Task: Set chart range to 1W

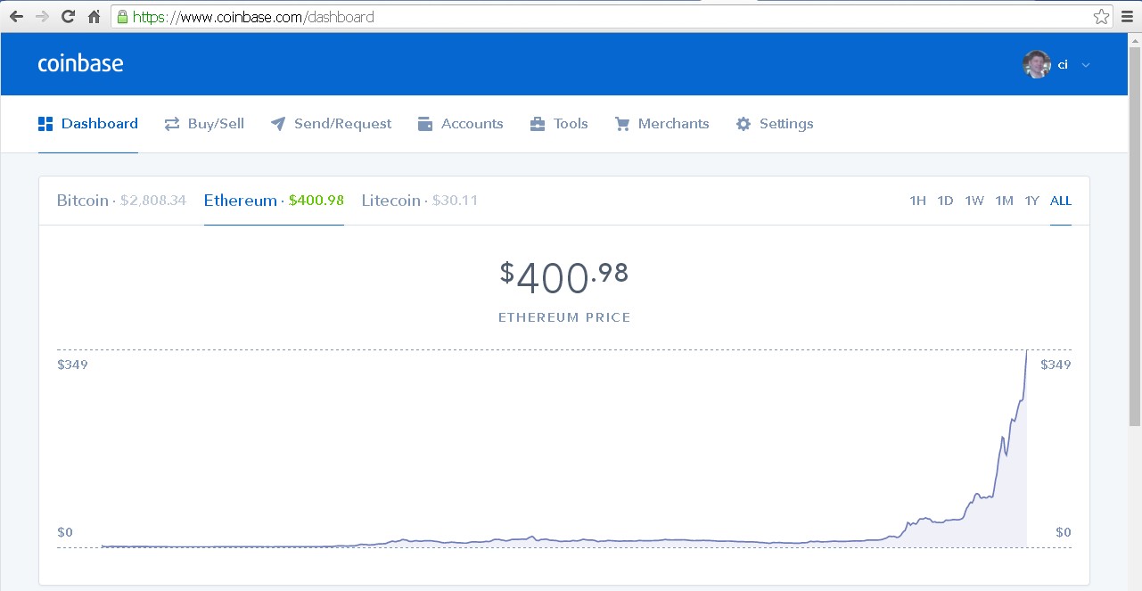Action: point(974,201)
